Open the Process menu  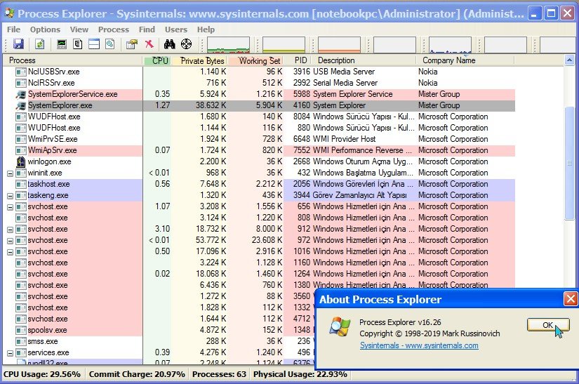point(114,29)
